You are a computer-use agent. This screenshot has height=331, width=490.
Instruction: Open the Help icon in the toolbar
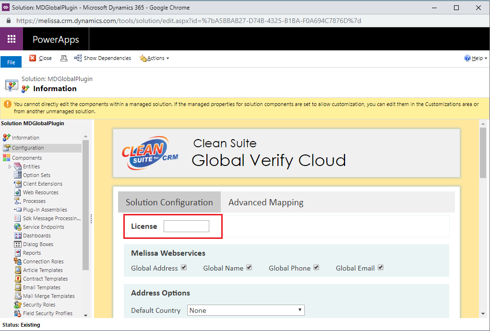click(467, 58)
